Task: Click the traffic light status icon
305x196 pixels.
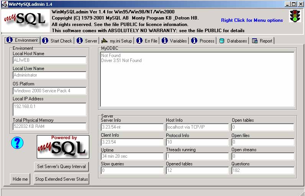Action: click(x=295, y=16)
